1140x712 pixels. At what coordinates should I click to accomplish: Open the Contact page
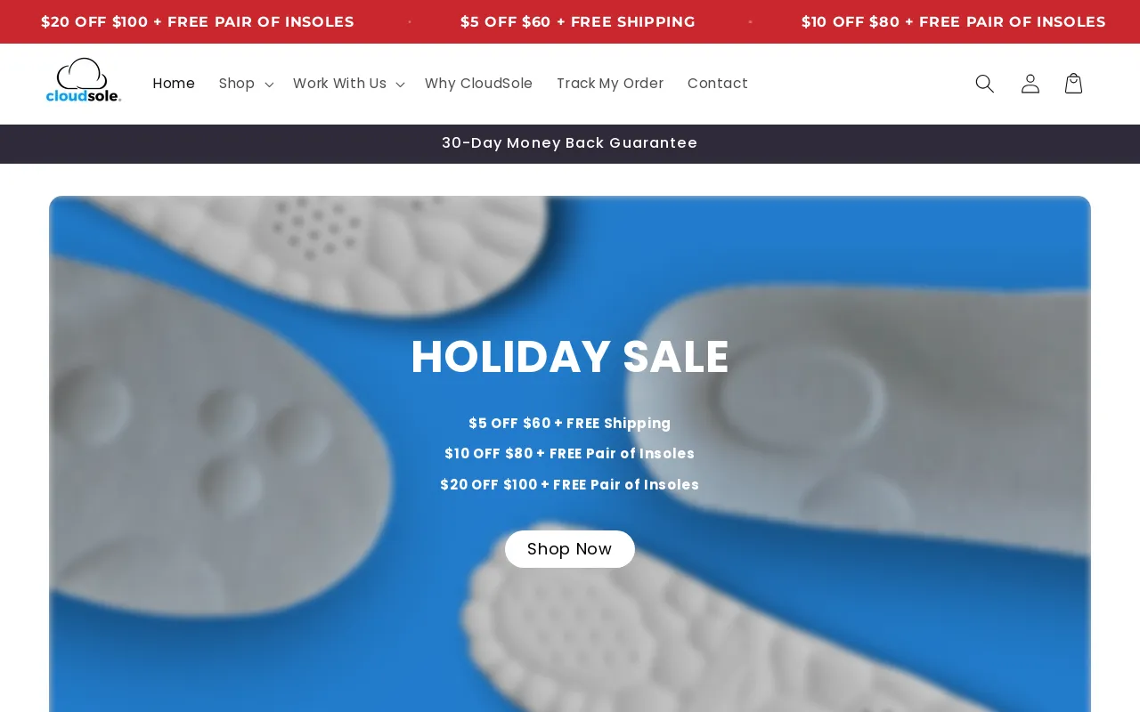click(x=718, y=83)
